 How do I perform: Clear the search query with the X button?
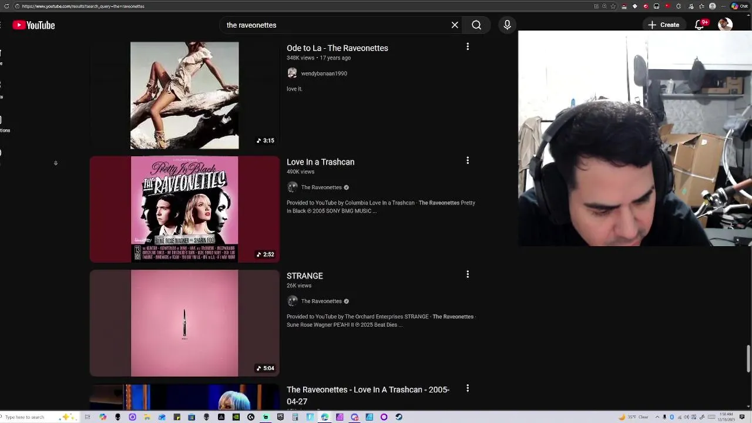pyautogui.click(x=455, y=25)
